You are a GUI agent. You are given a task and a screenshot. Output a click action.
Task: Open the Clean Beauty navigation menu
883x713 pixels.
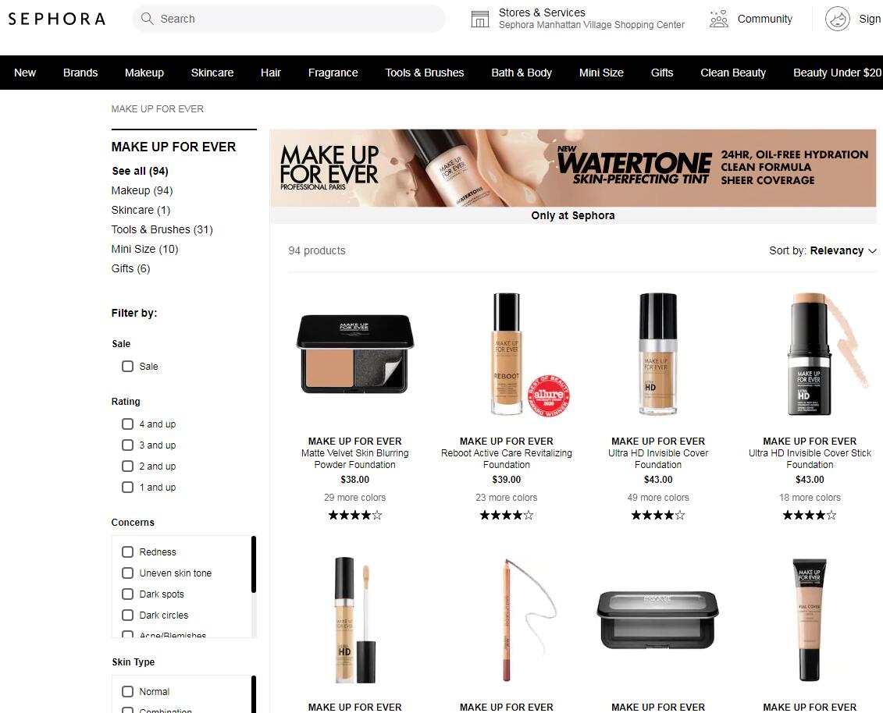(733, 73)
